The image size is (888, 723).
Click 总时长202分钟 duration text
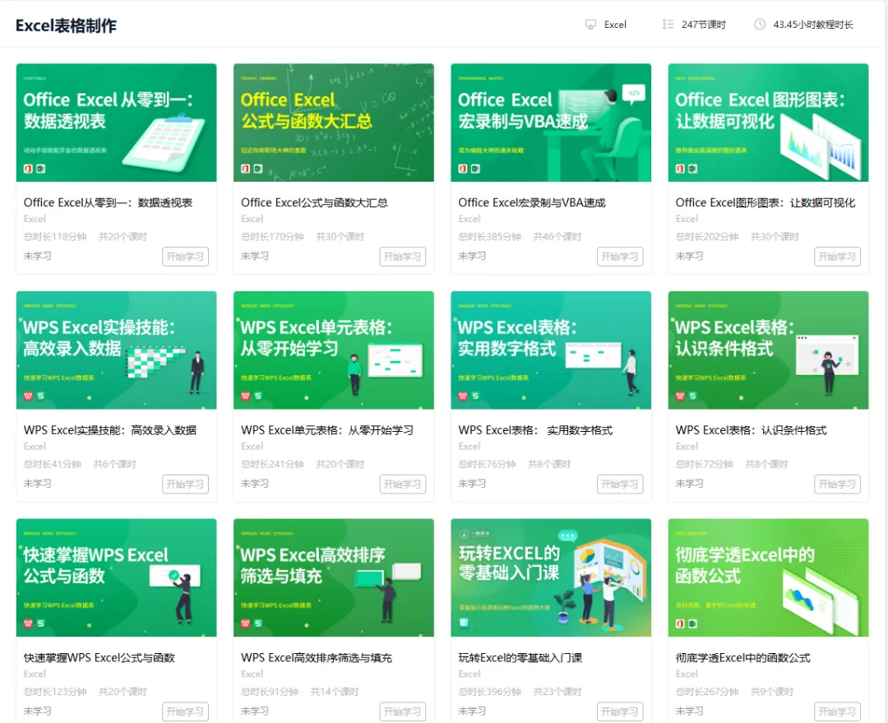pos(707,237)
